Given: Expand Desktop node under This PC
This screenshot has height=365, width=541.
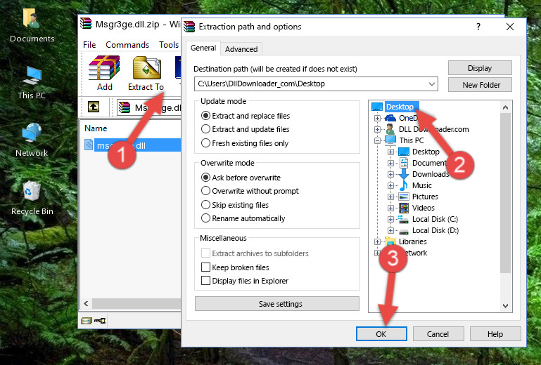Looking at the screenshot, I should click(x=390, y=152).
